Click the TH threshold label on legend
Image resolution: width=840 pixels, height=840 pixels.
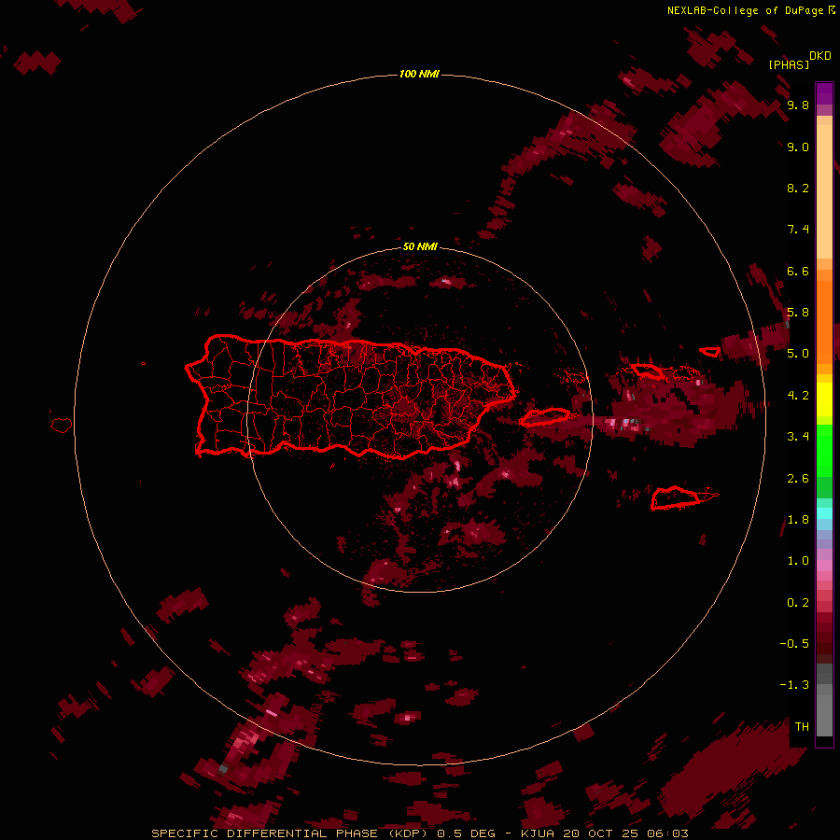(802, 727)
